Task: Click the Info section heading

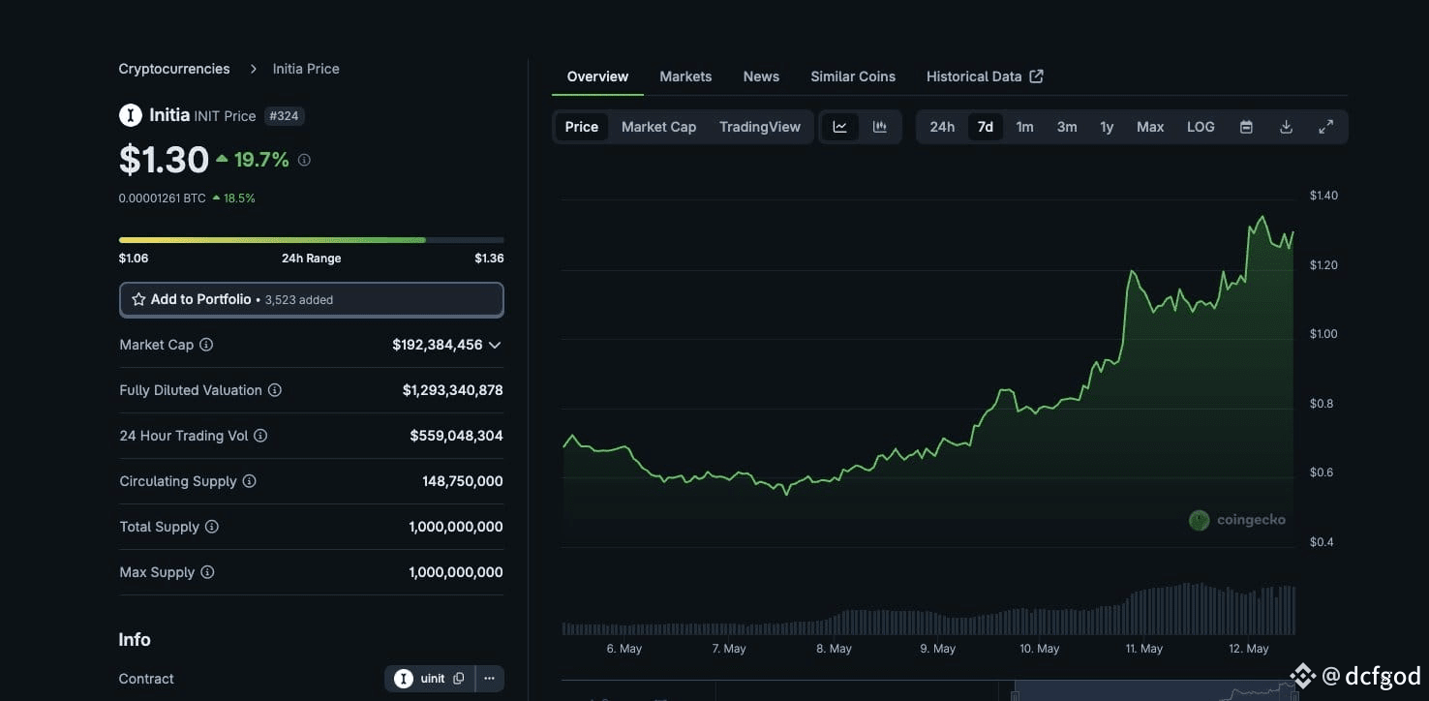Action: [x=135, y=640]
